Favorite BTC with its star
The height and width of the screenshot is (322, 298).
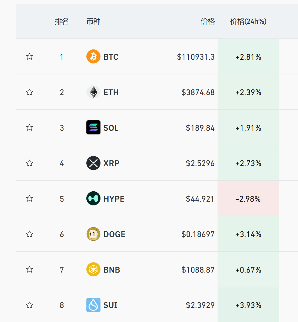click(29, 57)
